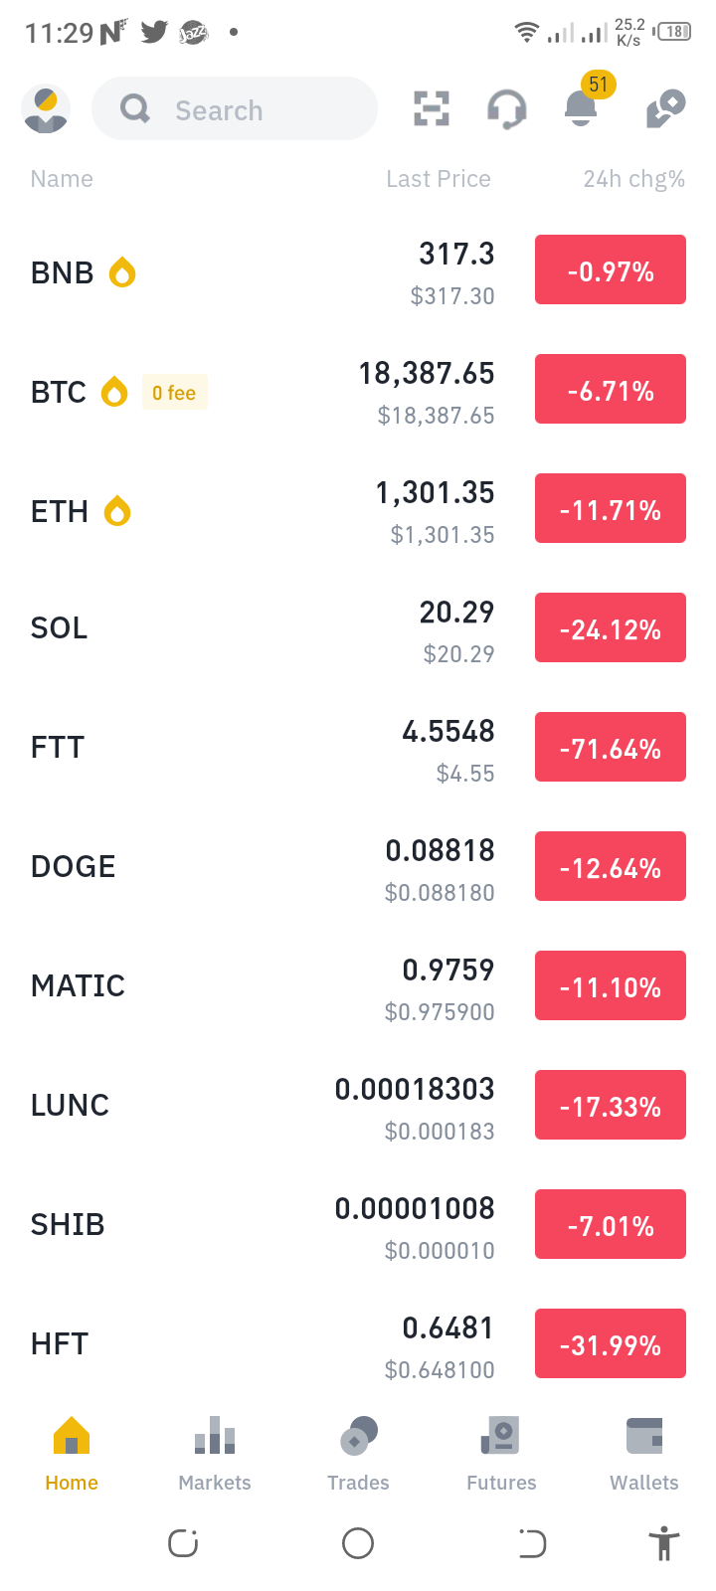Sort by the 24h chg% column header

tap(633, 179)
